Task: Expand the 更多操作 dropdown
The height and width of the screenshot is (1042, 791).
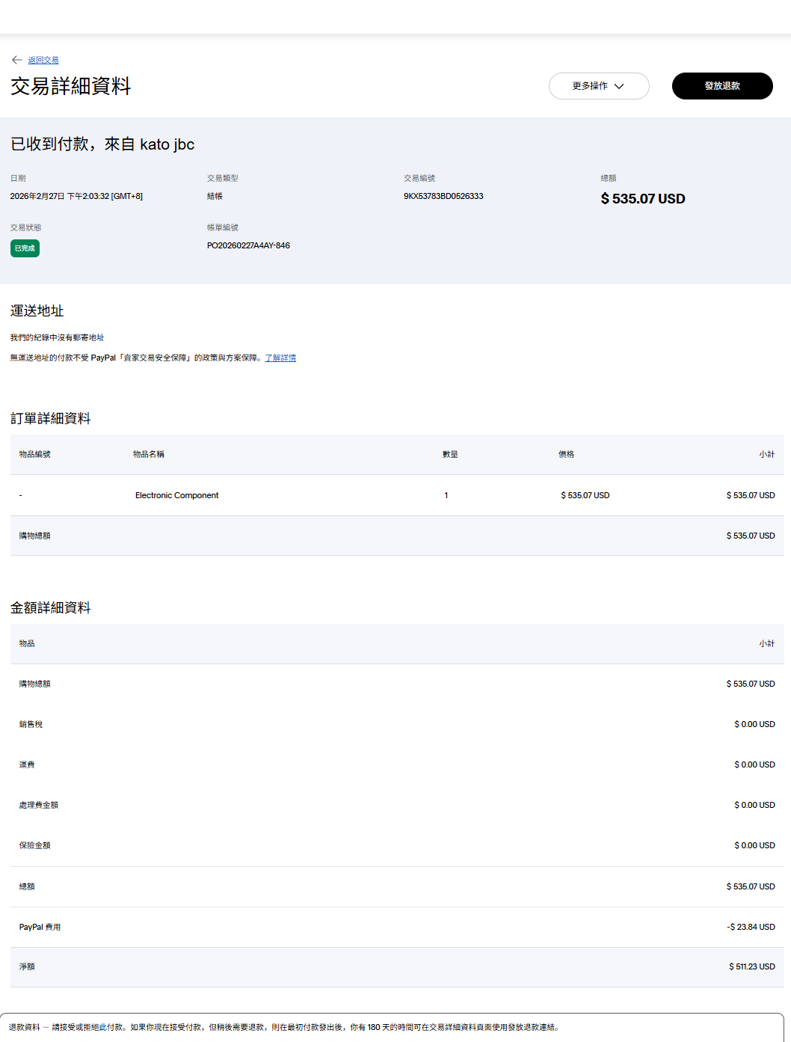Action: (x=598, y=86)
